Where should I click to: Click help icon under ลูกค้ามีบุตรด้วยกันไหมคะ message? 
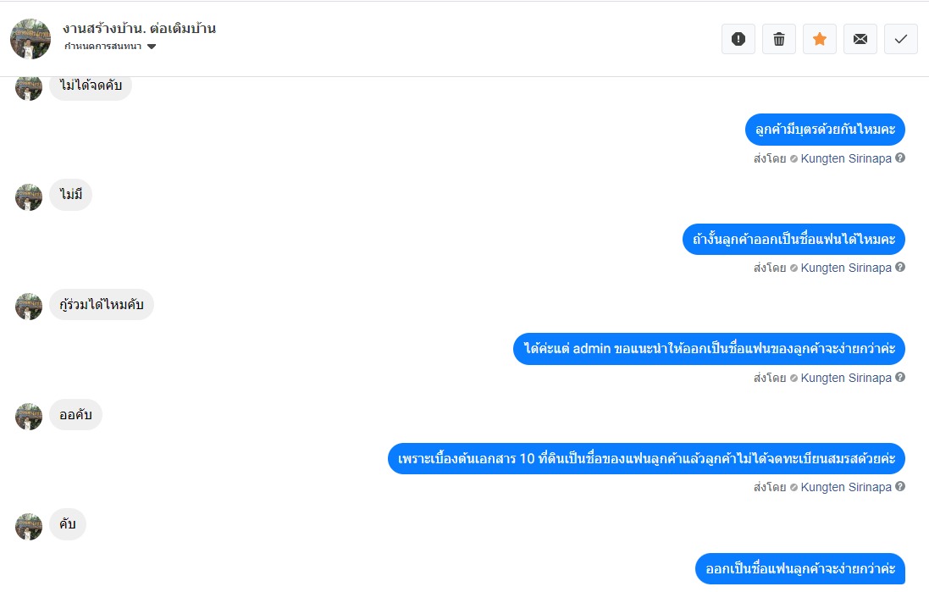(900, 158)
